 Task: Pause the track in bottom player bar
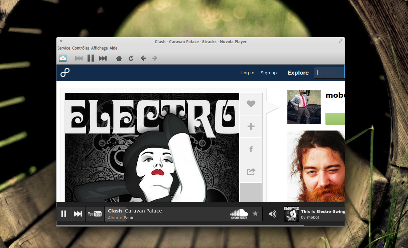pos(63,214)
